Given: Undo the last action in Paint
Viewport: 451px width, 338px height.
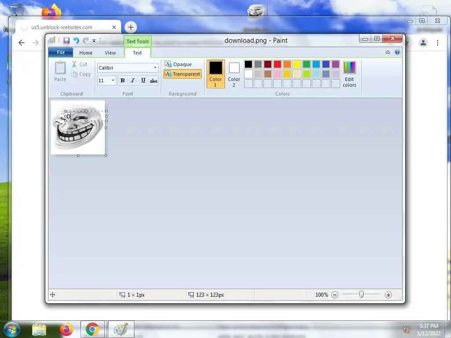Looking at the screenshot, I should pos(76,40).
